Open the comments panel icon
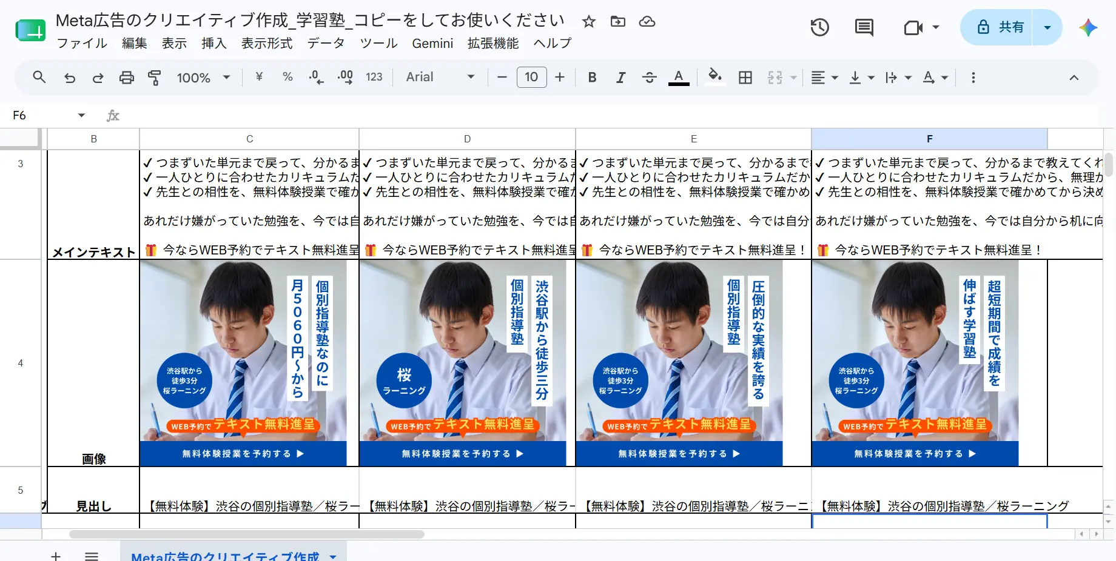Image resolution: width=1116 pixels, height=561 pixels. (864, 27)
